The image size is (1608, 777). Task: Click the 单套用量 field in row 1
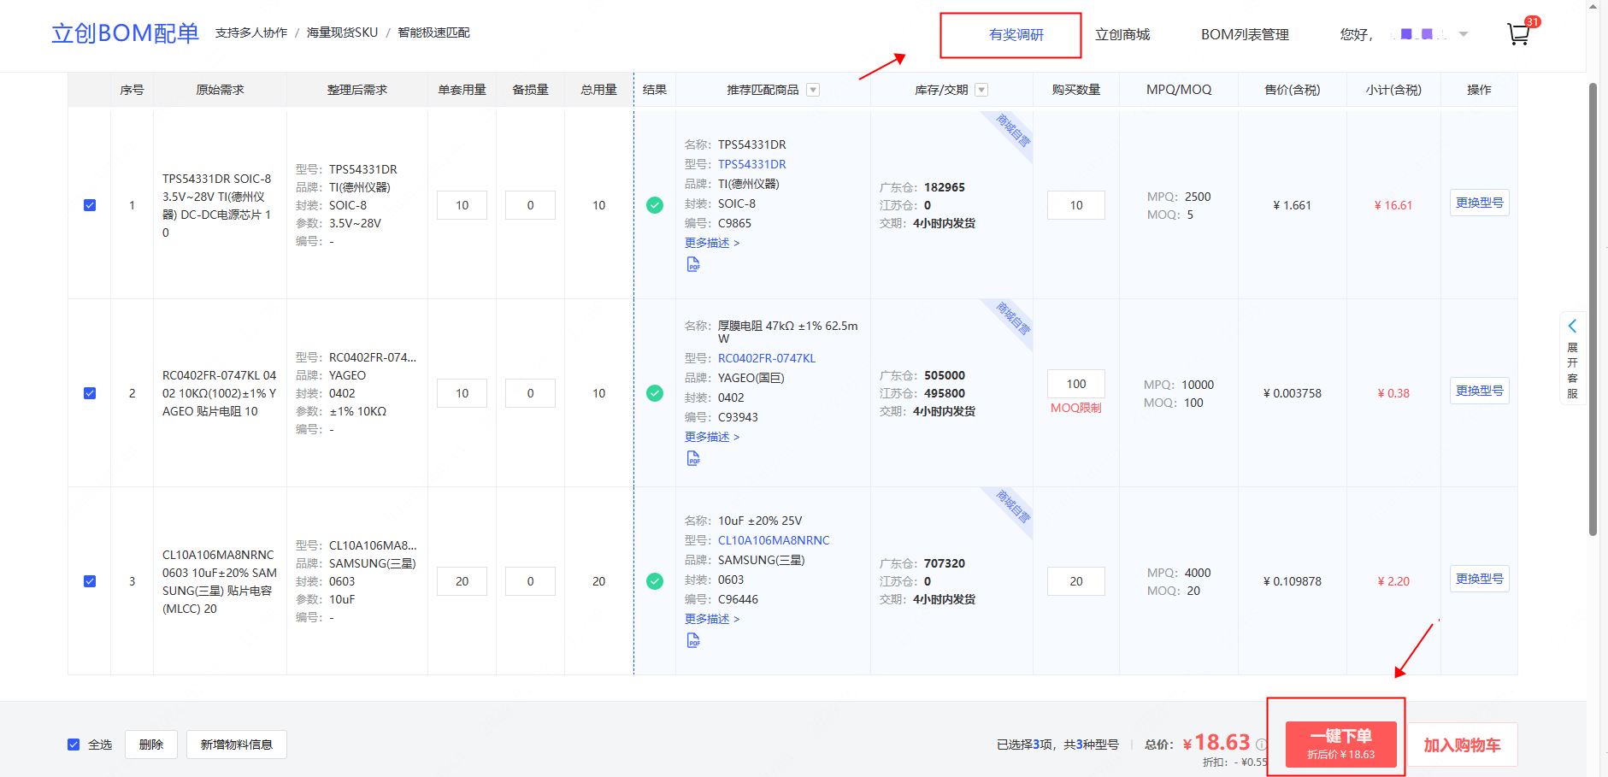(x=462, y=205)
